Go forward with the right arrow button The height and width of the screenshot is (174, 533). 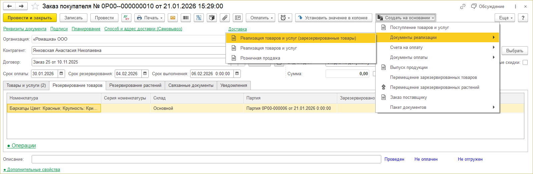pos(21,6)
